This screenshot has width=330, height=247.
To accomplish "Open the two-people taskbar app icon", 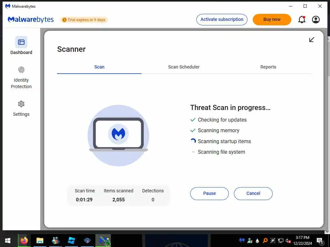I will point(55,241).
